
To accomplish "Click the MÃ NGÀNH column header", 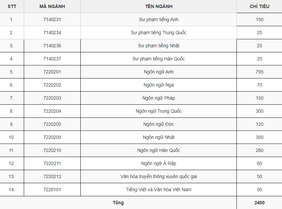I will [52, 6].
